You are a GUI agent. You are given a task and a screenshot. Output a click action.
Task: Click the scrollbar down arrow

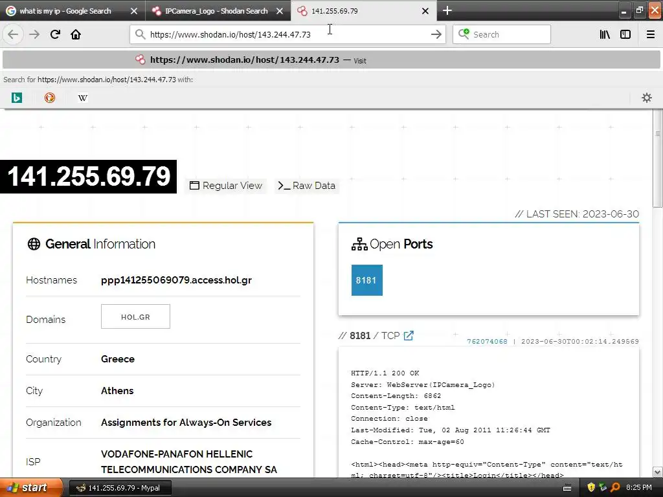coord(658,472)
